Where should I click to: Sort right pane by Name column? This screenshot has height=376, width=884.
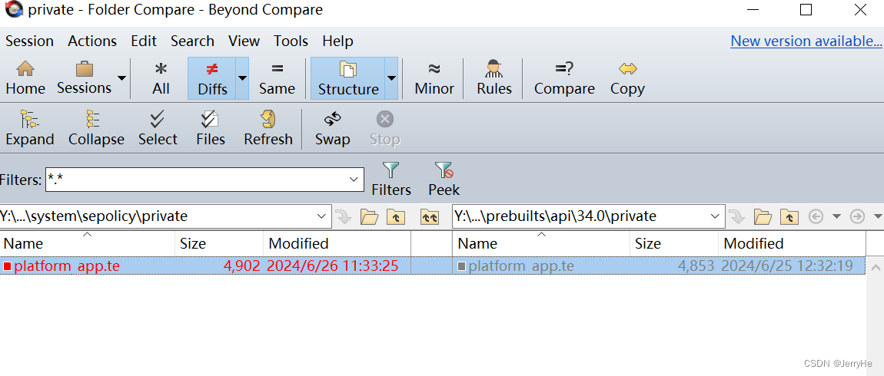[541, 243]
